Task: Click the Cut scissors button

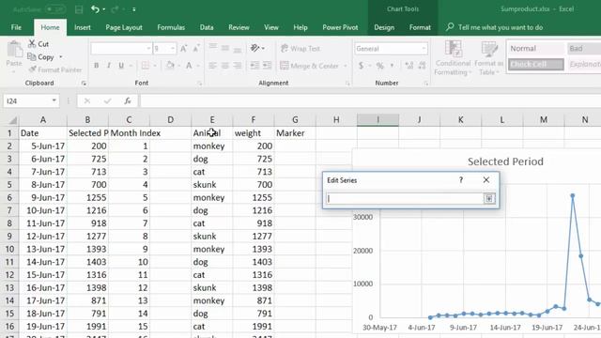Action: pyautogui.click(x=39, y=44)
